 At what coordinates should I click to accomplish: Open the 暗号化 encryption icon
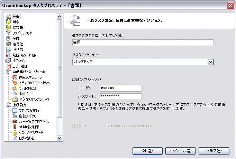[x=8, y=44]
